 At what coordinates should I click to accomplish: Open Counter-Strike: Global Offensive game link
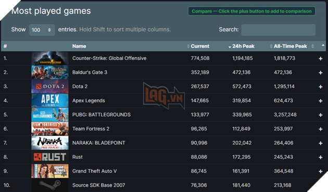click(x=109, y=58)
